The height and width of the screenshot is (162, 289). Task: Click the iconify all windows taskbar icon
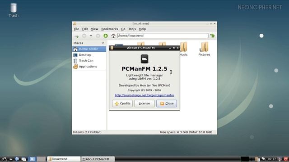pos(23,159)
